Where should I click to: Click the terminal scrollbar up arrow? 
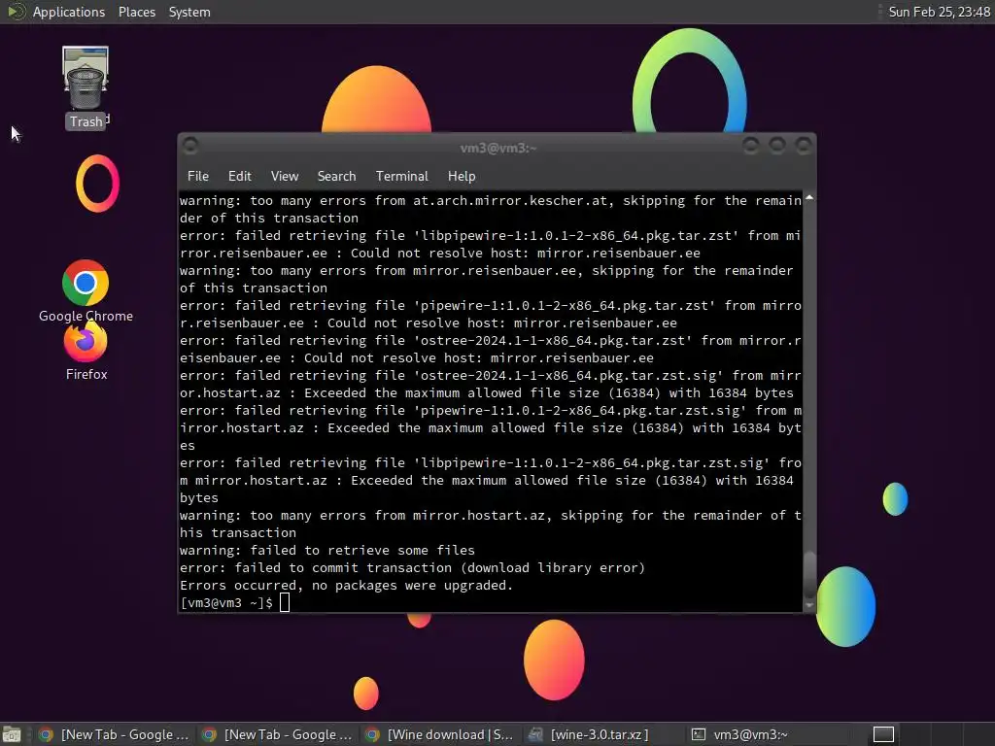pos(809,198)
